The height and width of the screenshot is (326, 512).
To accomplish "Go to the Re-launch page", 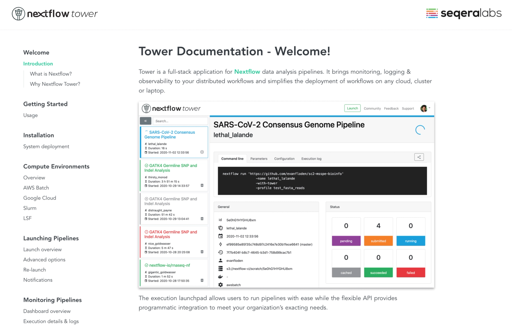I will (35, 270).
